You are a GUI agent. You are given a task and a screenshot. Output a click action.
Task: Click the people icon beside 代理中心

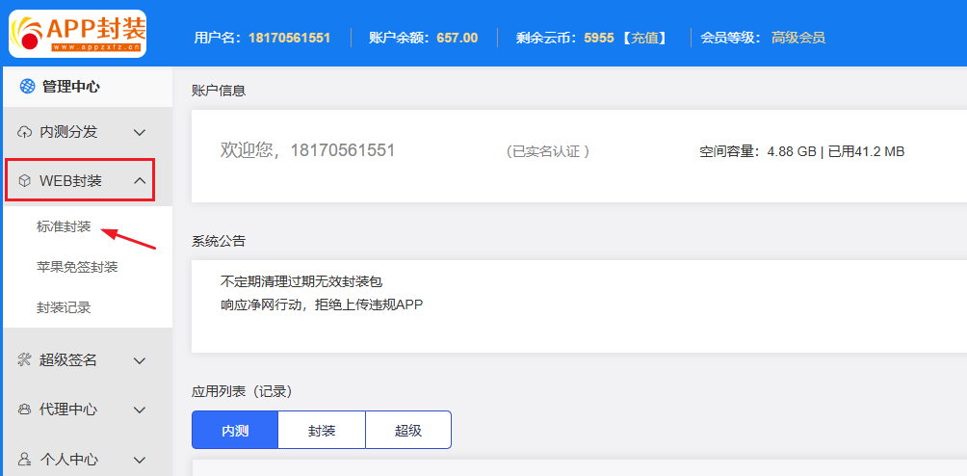[x=25, y=410]
